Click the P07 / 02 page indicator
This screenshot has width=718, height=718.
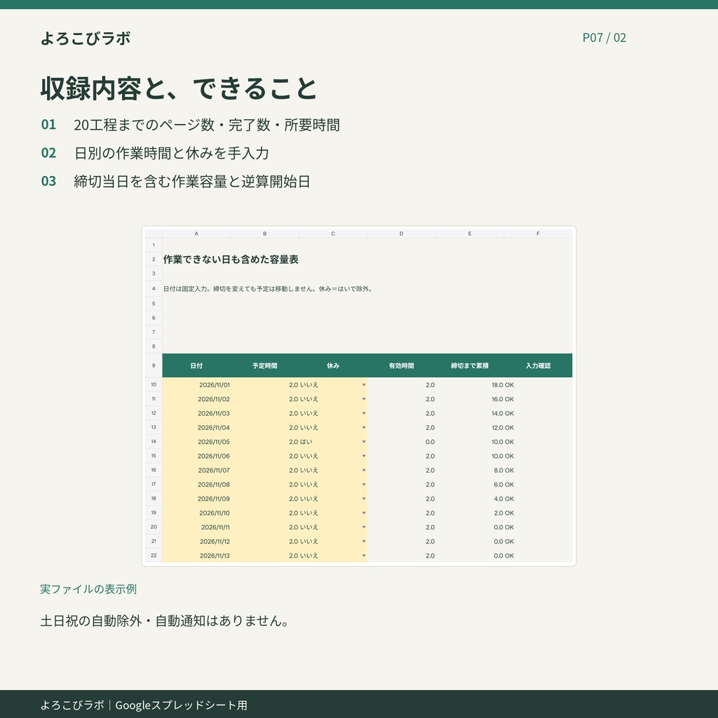point(604,38)
